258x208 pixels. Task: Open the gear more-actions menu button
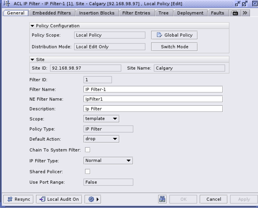pyautogui.click(x=93, y=199)
